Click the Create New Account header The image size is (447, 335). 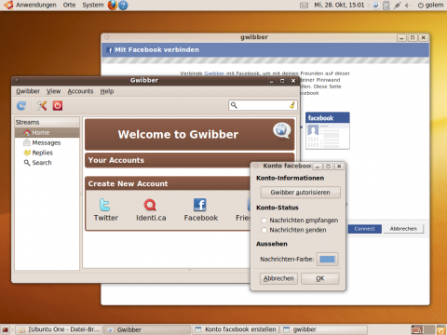coord(128,183)
